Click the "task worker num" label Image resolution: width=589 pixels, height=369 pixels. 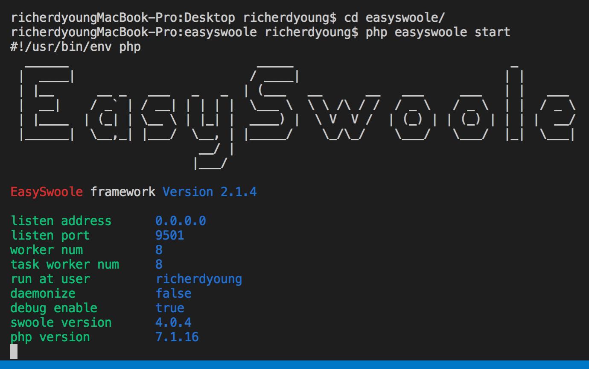[64, 264]
